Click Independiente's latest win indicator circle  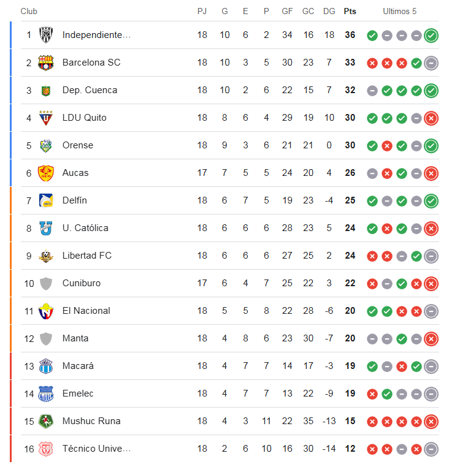pyautogui.click(x=431, y=36)
